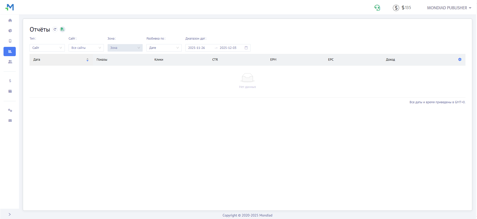
Task: Refresh the reports with the reload icon
Action: [55, 29]
